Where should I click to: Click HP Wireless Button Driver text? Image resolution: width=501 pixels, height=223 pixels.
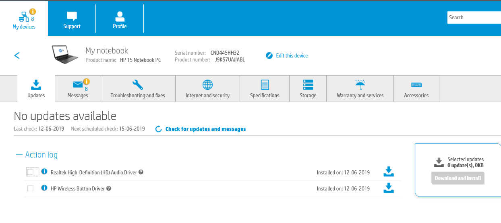[x=78, y=188]
